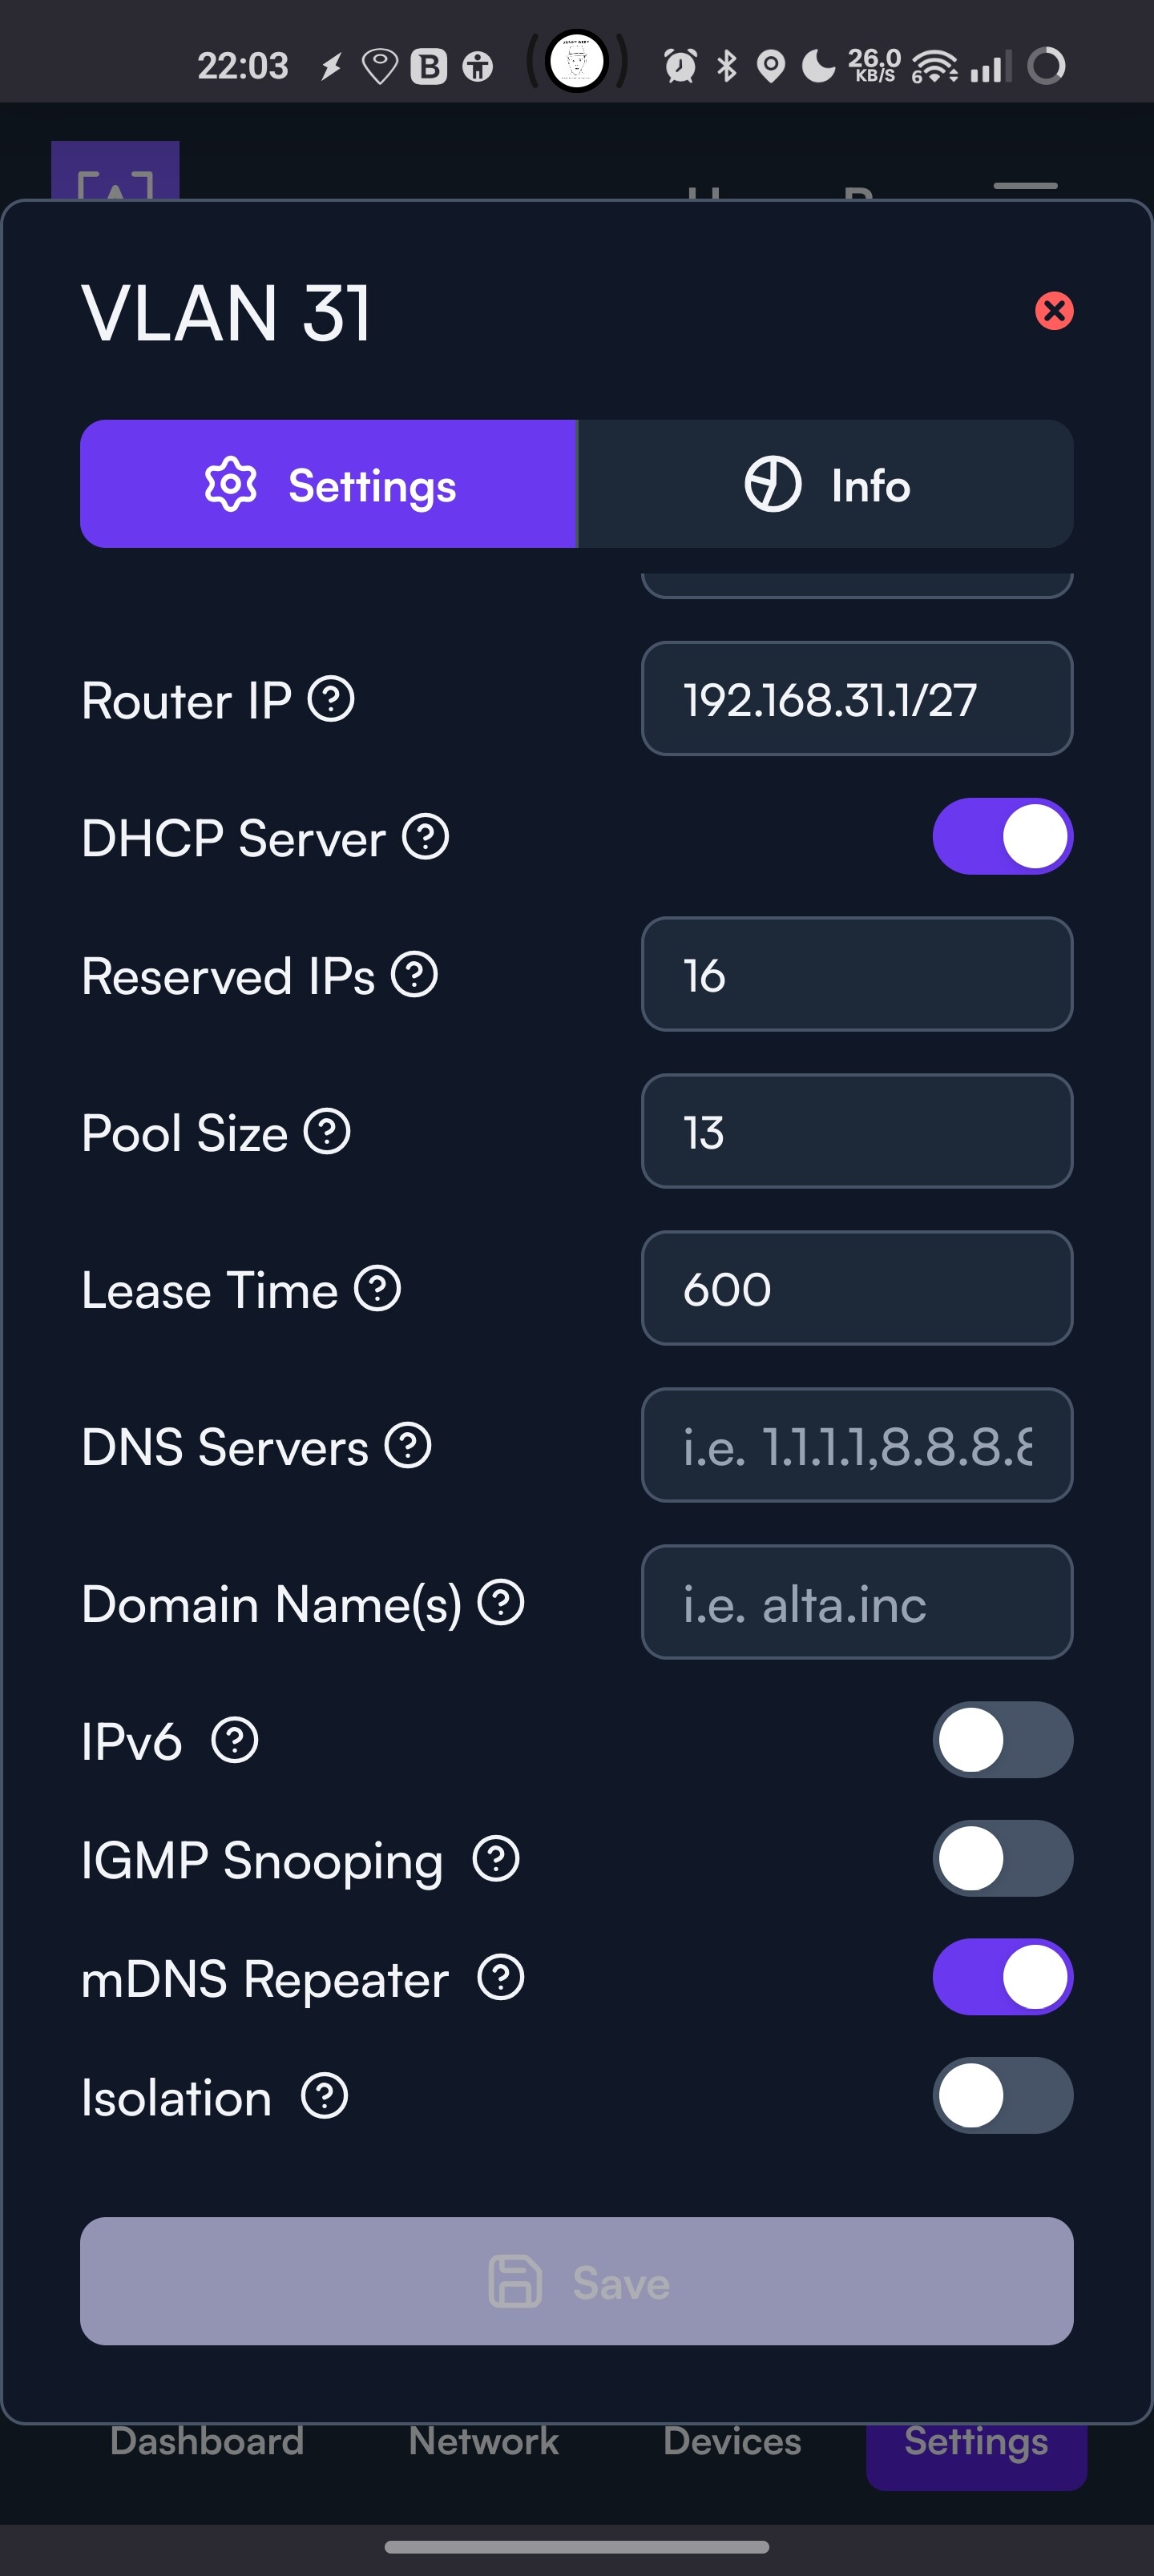Click the Isolation question mark icon
Image resolution: width=1154 pixels, height=2576 pixels.
[x=325, y=2096]
